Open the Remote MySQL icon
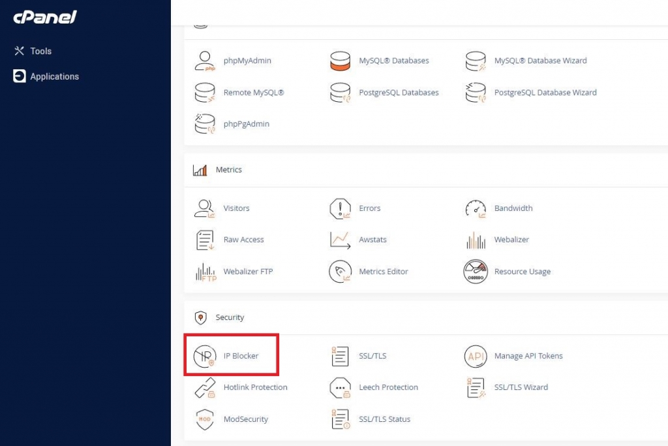 tap(205, 93)
